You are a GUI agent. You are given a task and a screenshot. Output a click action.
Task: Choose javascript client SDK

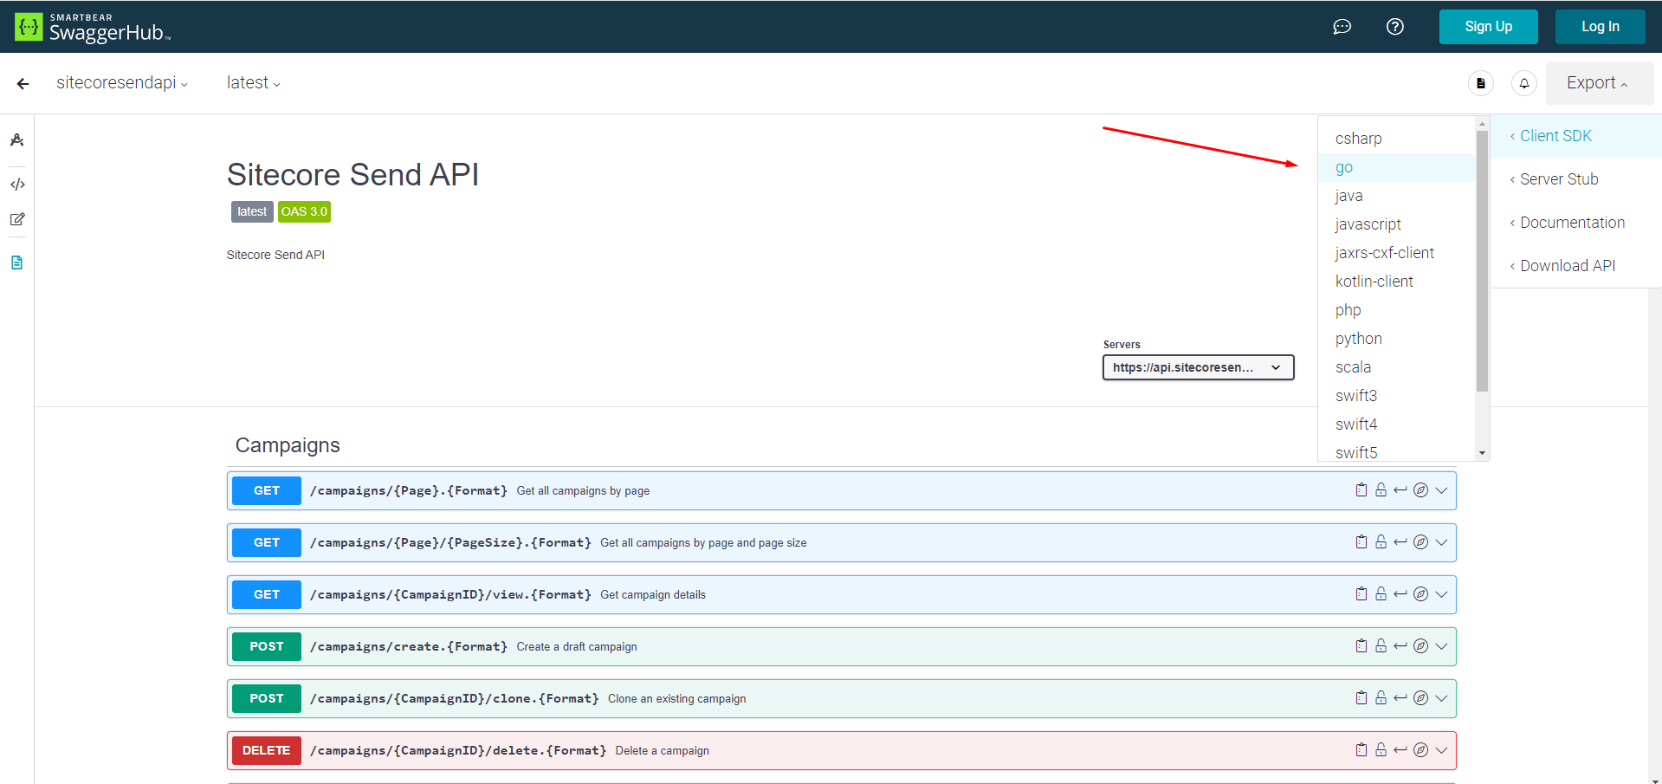point(1396,224)
